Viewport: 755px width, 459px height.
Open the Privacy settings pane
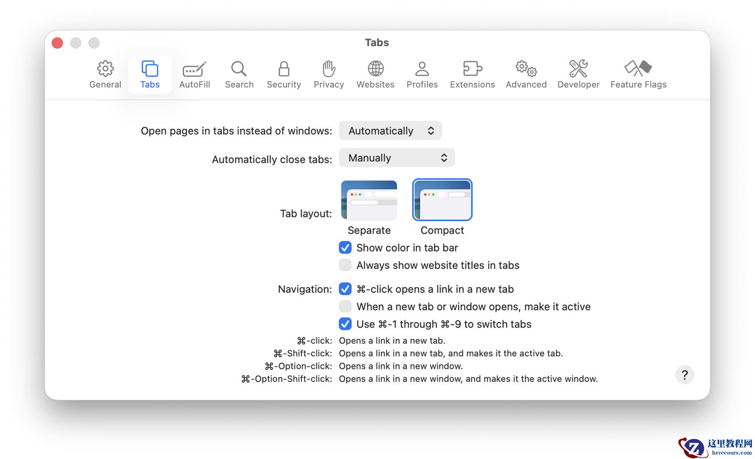(329, 74)
